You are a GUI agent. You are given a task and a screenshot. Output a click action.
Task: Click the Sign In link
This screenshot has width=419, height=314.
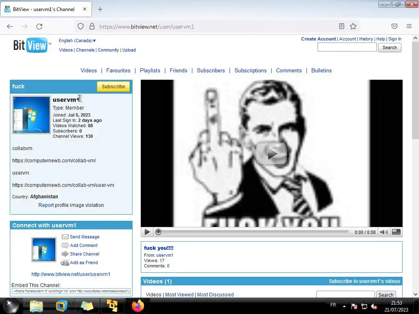pyautogui.click(x=395, y=39)
